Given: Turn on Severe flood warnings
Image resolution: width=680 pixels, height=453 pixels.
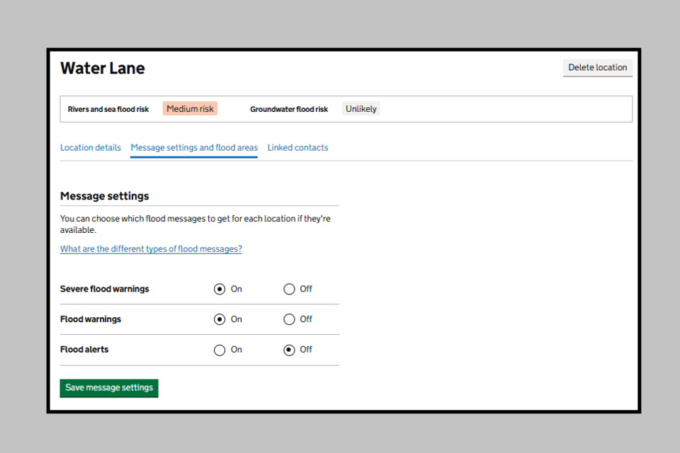Looking at the screenshot, I should [x=220, y=289].
